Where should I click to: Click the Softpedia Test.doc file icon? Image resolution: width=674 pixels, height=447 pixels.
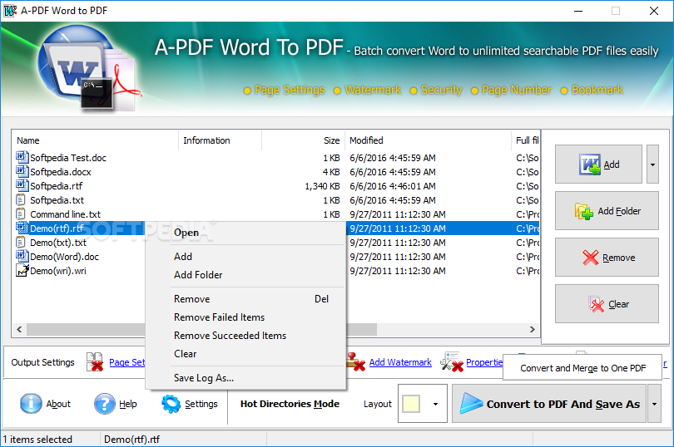[x=22, y=157]
